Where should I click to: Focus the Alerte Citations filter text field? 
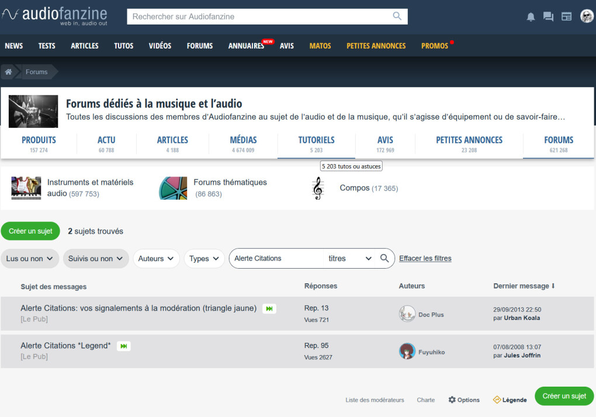click(277, 258)
